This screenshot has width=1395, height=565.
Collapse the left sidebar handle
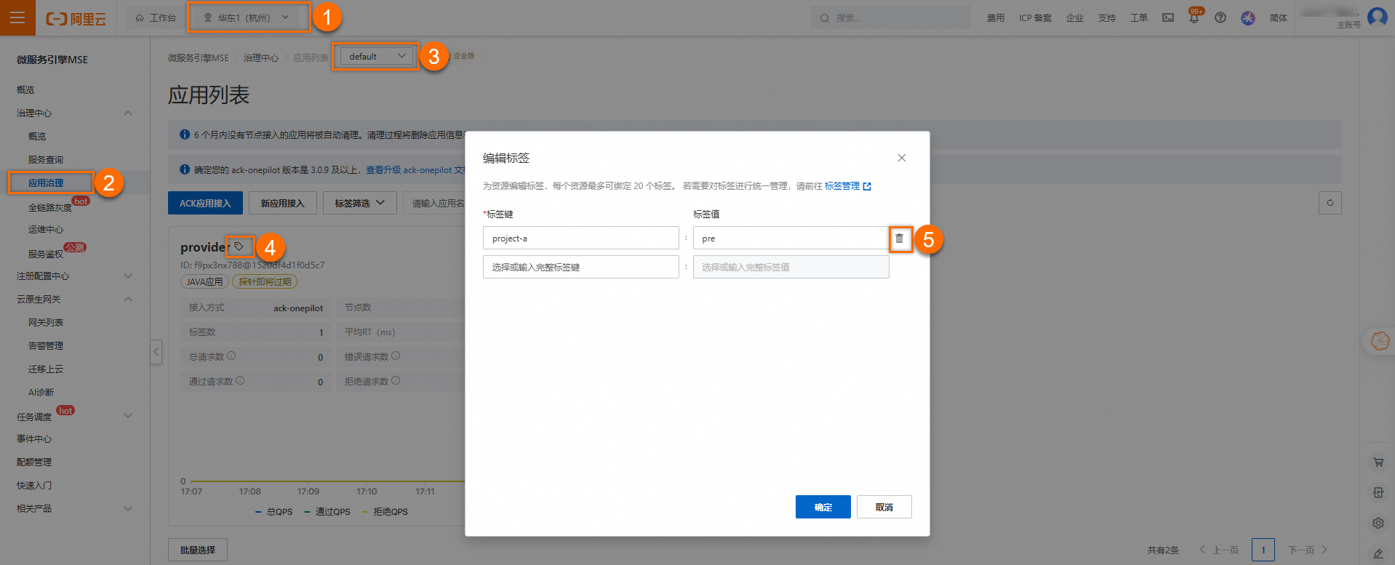(156, 352)
